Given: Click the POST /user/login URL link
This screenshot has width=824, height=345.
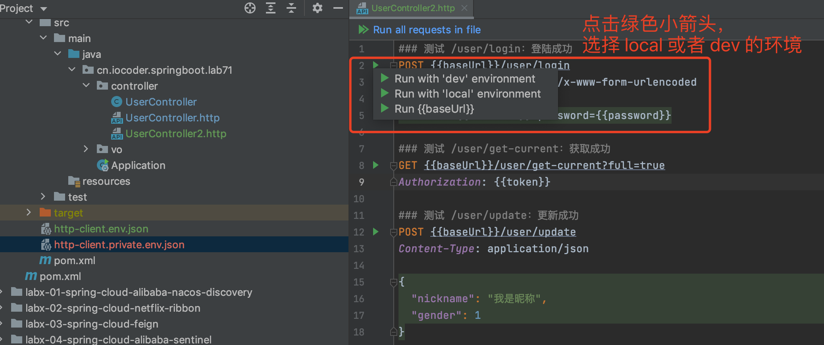Looking at the screenshot, I should pyautogui.click(x=500, y=65).
